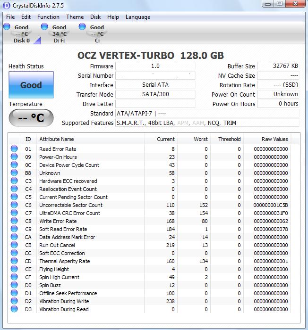Click the status orb for Spin High Current
The width and height of the screenshot is (308, 330).
(x=14, y=277)
